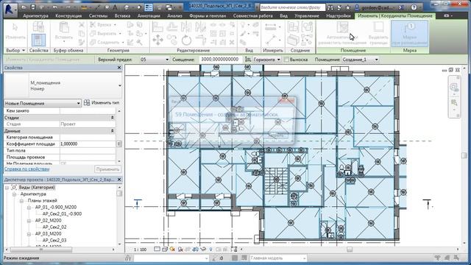Open the Справка по свойствам link

click(x=26, y=169)
